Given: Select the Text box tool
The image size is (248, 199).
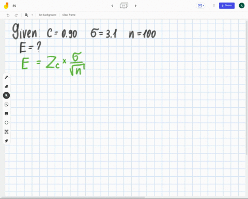Looking at the screenshot, I should coord(7,132).
